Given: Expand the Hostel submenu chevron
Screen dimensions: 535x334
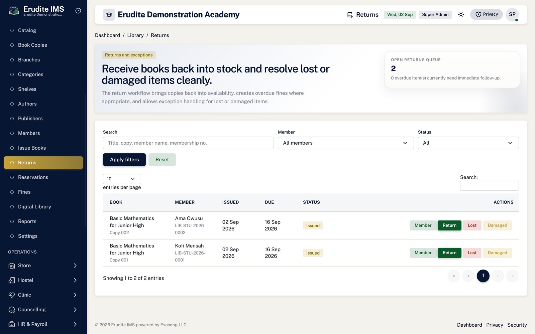Looking at the screenshot, I should pos(75,280).
